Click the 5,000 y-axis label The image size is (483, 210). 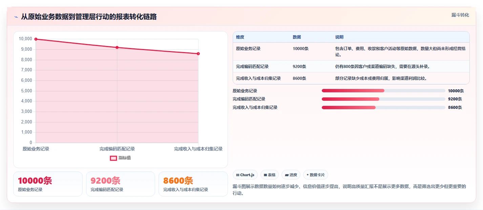pyautogui.click(x=26, y=91)
